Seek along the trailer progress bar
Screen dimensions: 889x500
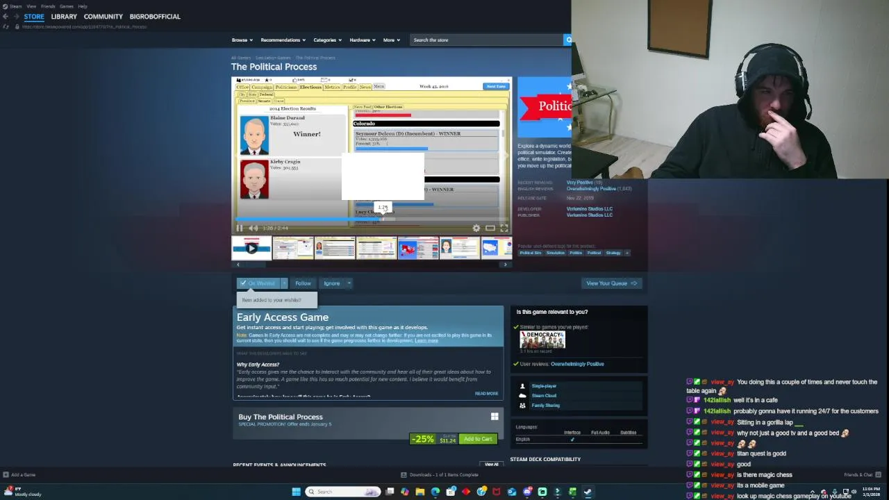tap(372, 219)
